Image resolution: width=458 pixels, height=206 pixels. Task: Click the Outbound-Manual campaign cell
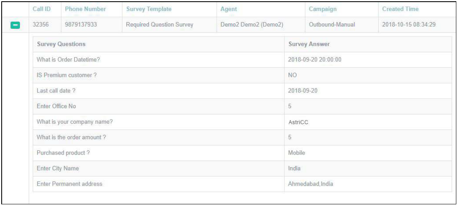[x=332, y=25]
